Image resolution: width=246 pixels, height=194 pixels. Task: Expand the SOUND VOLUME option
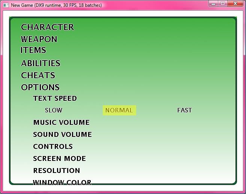[63, 134]
